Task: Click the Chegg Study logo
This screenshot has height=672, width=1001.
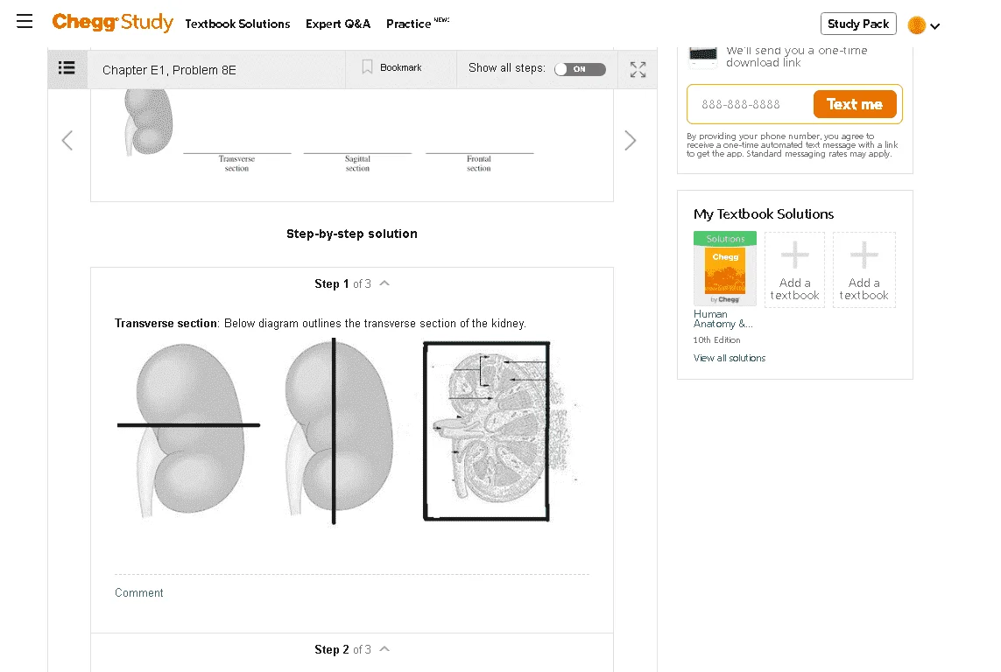Action: coord(112,23)
